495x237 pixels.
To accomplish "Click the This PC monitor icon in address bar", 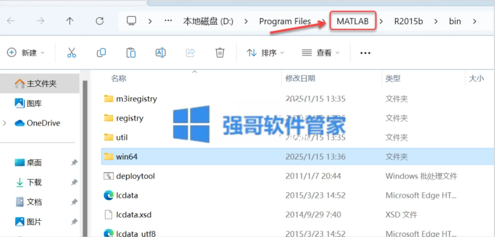I will click(131, 21).
